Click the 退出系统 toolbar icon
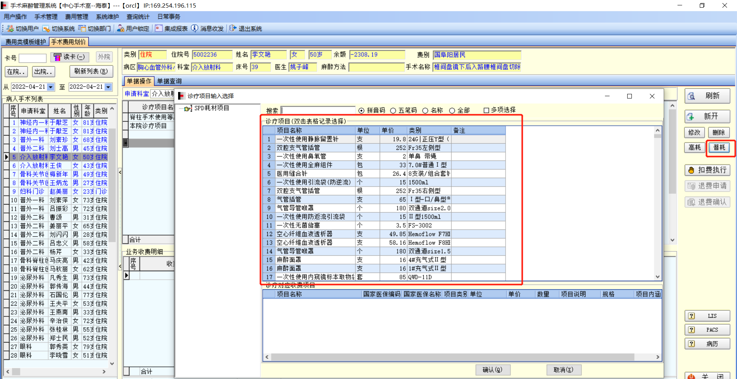The height and width of the screenshot is (379, 737). tap(233, 29)
